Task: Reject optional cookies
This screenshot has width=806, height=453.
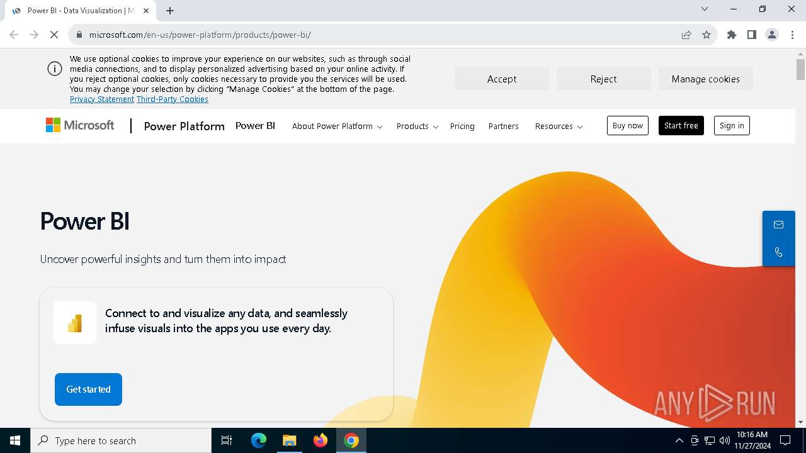Action: coord(603,79)
